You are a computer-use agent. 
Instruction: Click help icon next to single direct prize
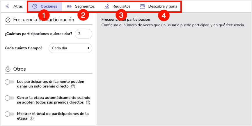click(73, 87)
